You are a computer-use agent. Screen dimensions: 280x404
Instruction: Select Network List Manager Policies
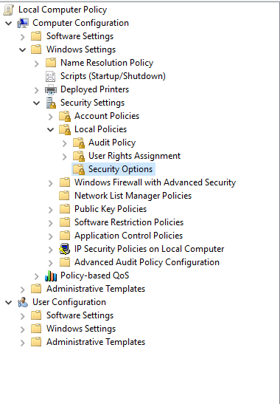coord(133,196)
